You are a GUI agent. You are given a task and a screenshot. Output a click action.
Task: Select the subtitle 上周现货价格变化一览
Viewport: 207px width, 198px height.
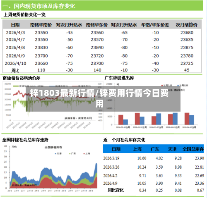tap(24, 14)
